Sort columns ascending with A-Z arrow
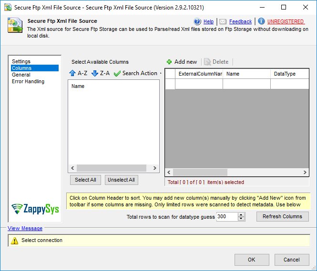The width and height of the screenshot is (317, 271). tap(78, 73)
